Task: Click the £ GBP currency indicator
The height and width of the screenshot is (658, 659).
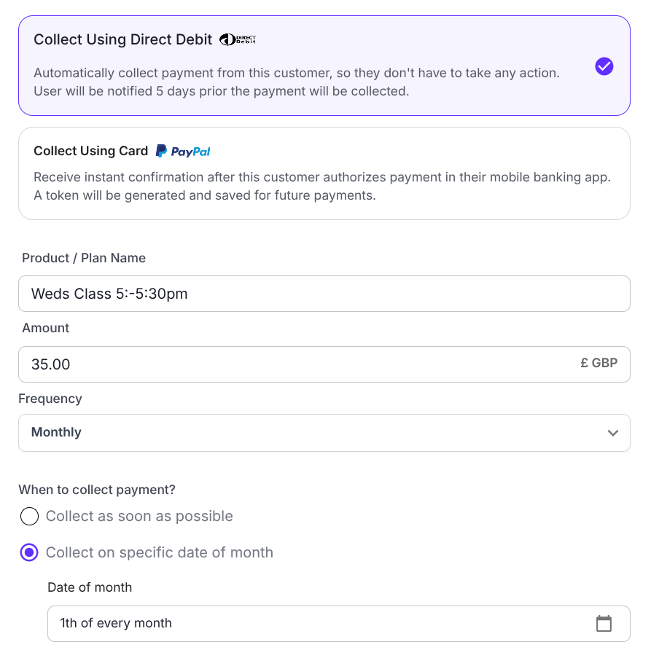Action: tap(598, 363)
